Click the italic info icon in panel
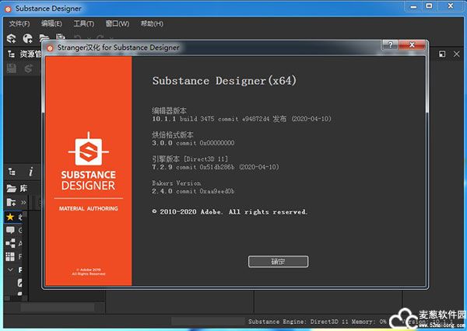The height and width of the screenshot is (331, 467). point(30,172)
